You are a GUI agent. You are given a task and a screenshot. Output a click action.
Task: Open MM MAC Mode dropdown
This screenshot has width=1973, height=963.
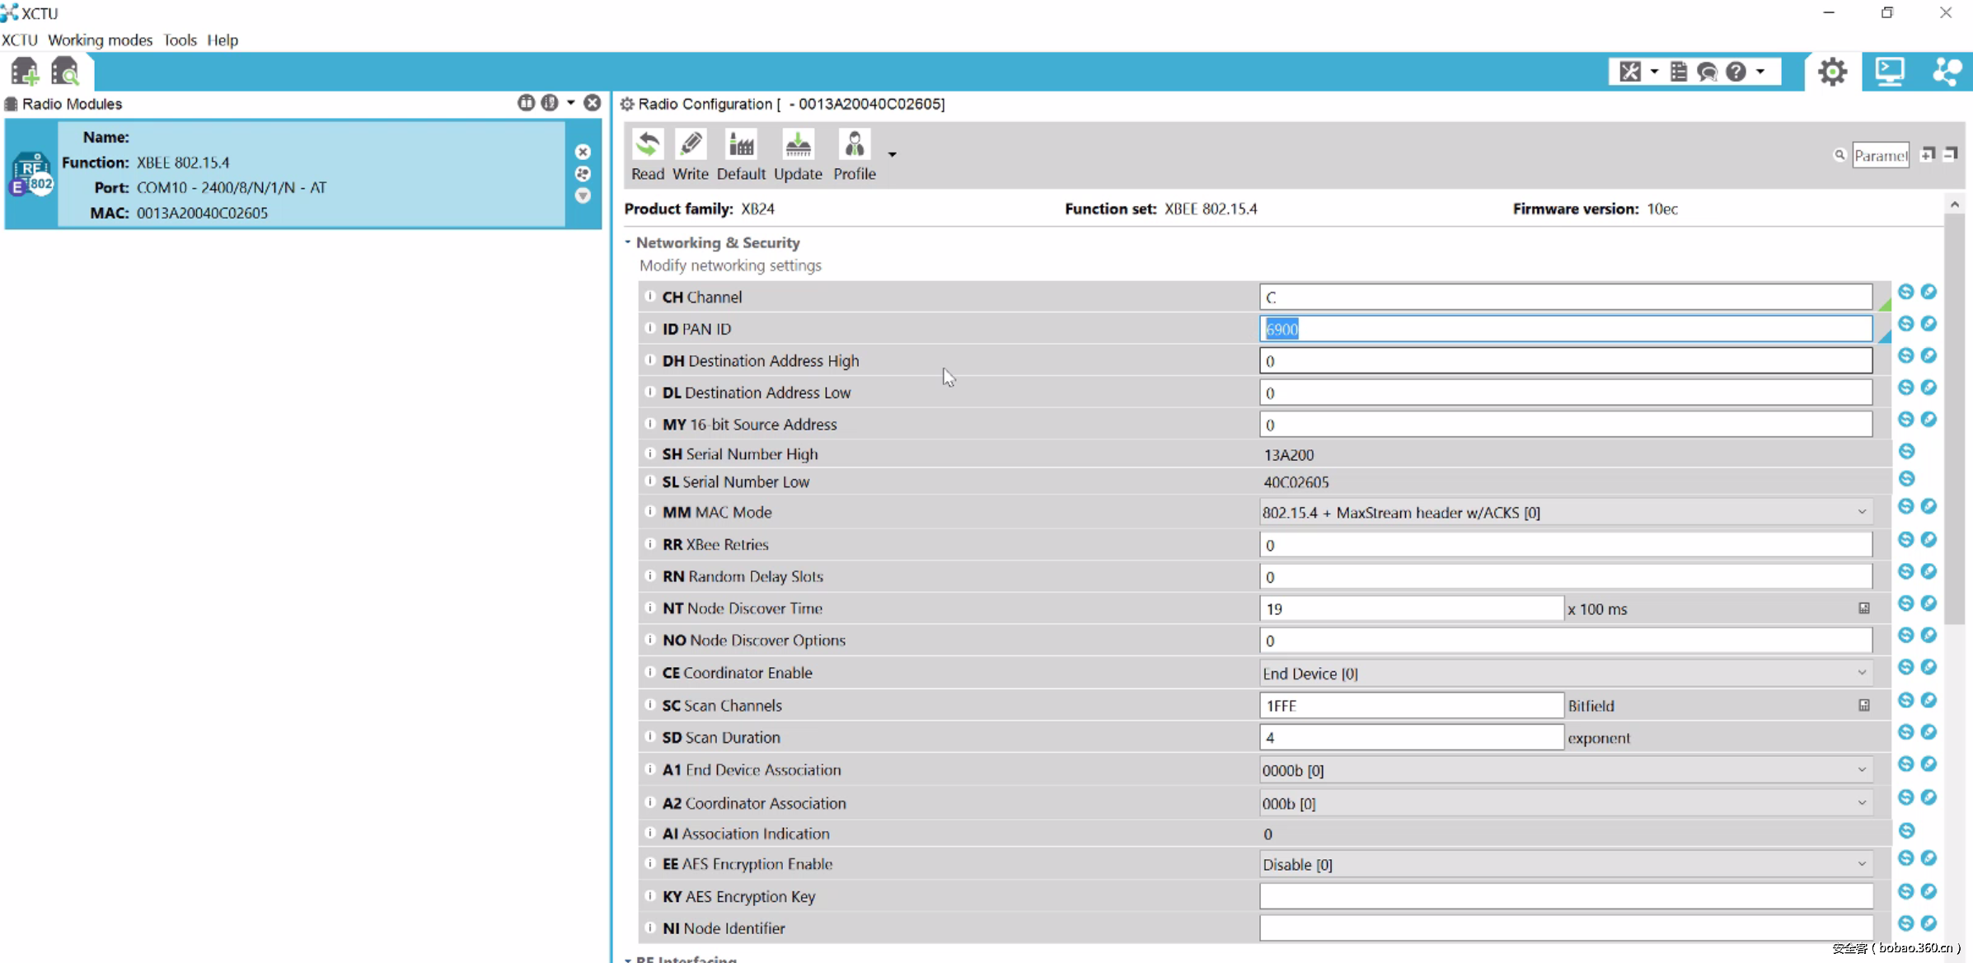tap(1861, 512)
